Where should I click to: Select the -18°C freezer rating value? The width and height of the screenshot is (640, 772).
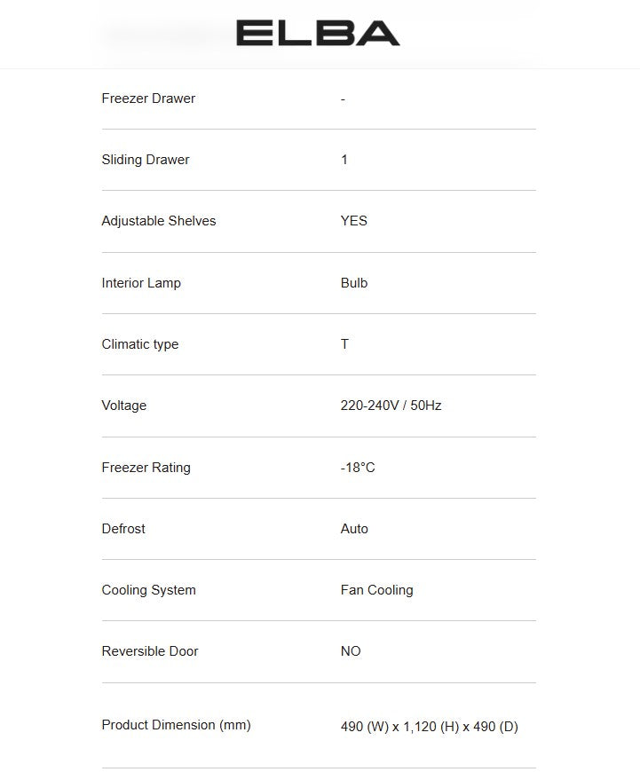(358, 468)
